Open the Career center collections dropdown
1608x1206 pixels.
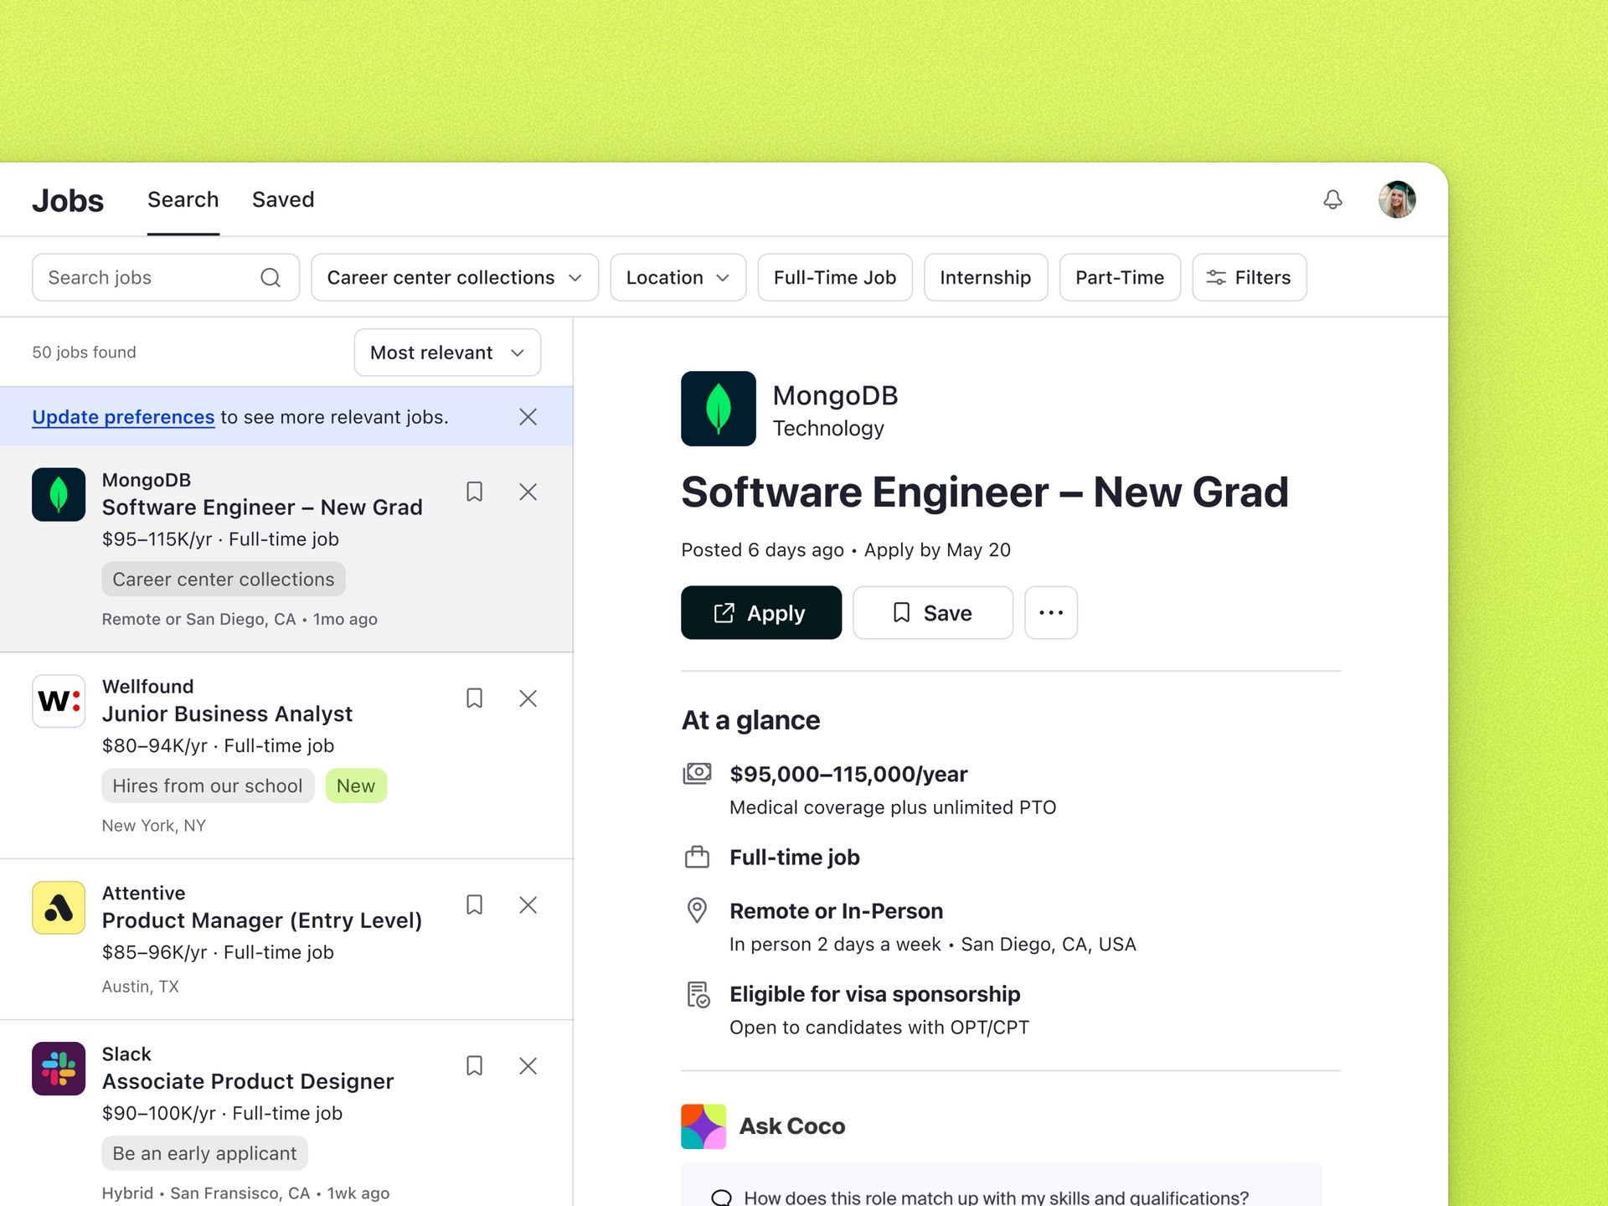tap(455, 277)
